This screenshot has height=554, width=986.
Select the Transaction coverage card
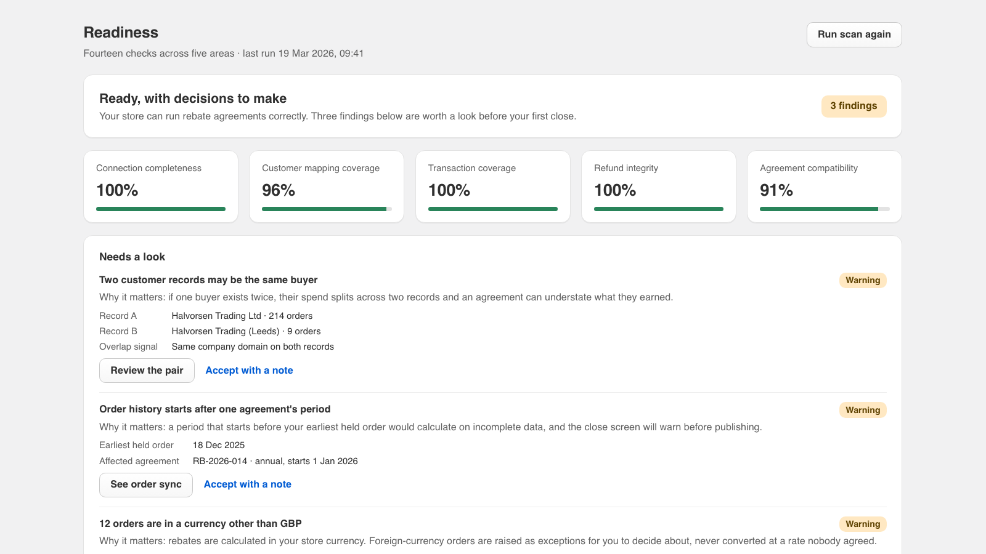pyautogui.click(x=493, y=187)
